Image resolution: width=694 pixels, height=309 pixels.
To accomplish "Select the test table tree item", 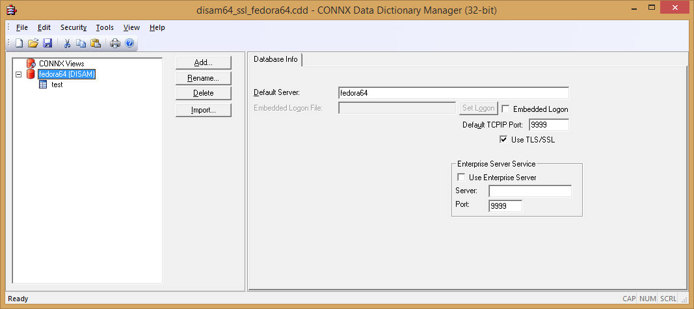I will tap(57, 85).
